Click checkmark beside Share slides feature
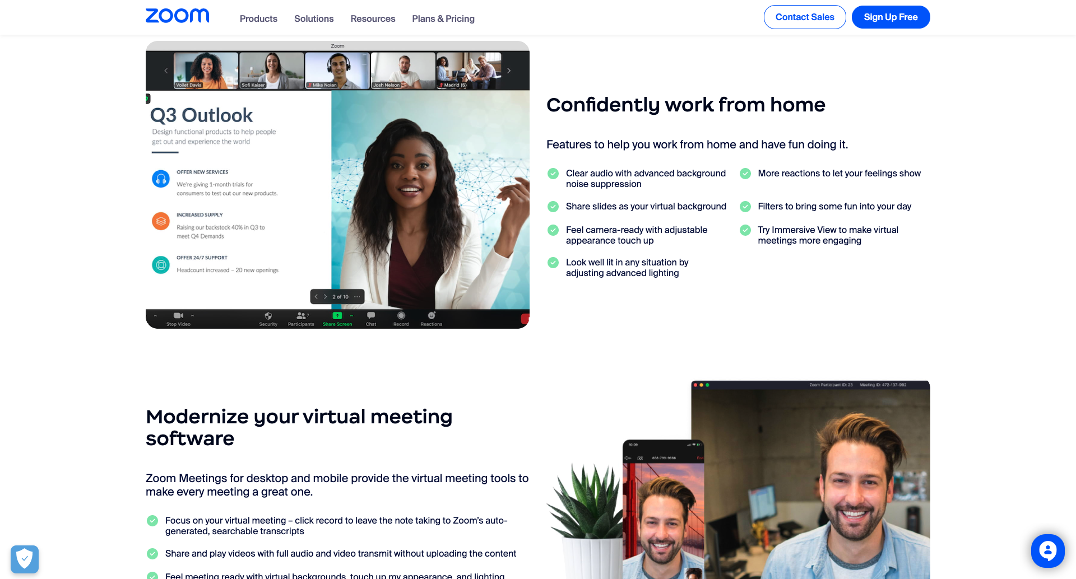Screen dimensions: 1076x579 click(553, 207)
